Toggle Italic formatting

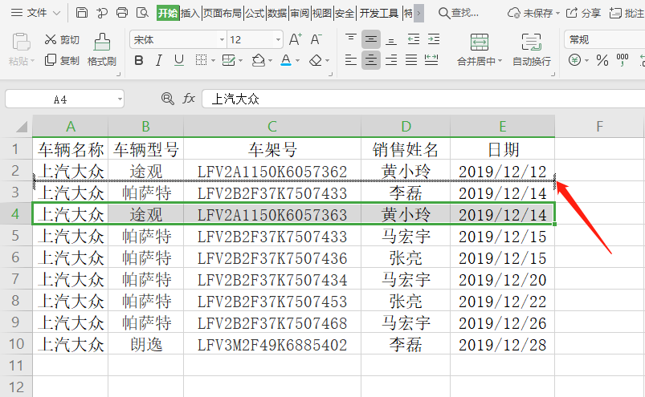[x=158, y=61]
